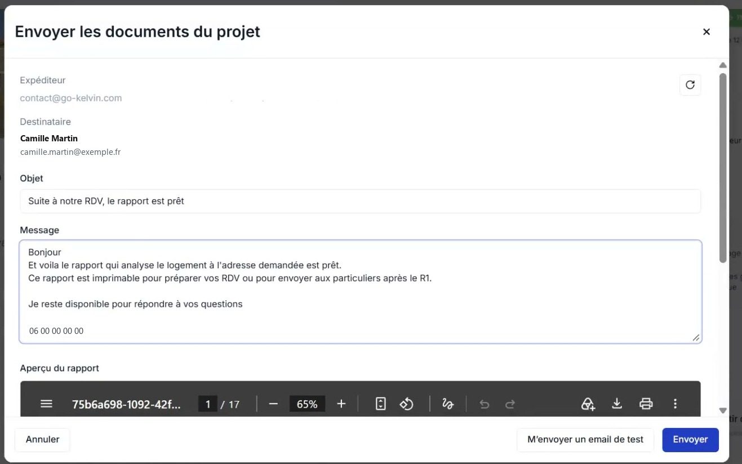Click the undo icon in PDF toolbar
Screen dimensions: 742x464
click(485, 404)
